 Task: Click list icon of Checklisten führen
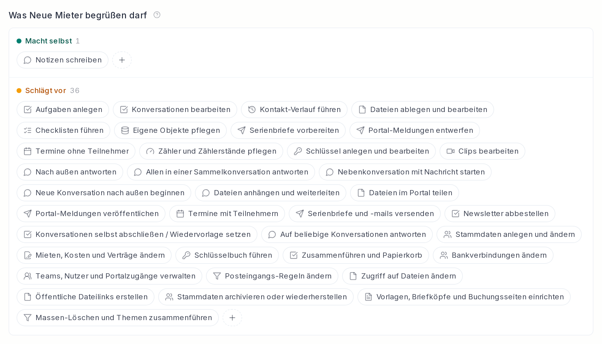pyautogui.click(x=28, y=130)
